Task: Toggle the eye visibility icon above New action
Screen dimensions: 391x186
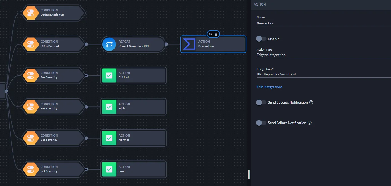Action: pos(210,34)
